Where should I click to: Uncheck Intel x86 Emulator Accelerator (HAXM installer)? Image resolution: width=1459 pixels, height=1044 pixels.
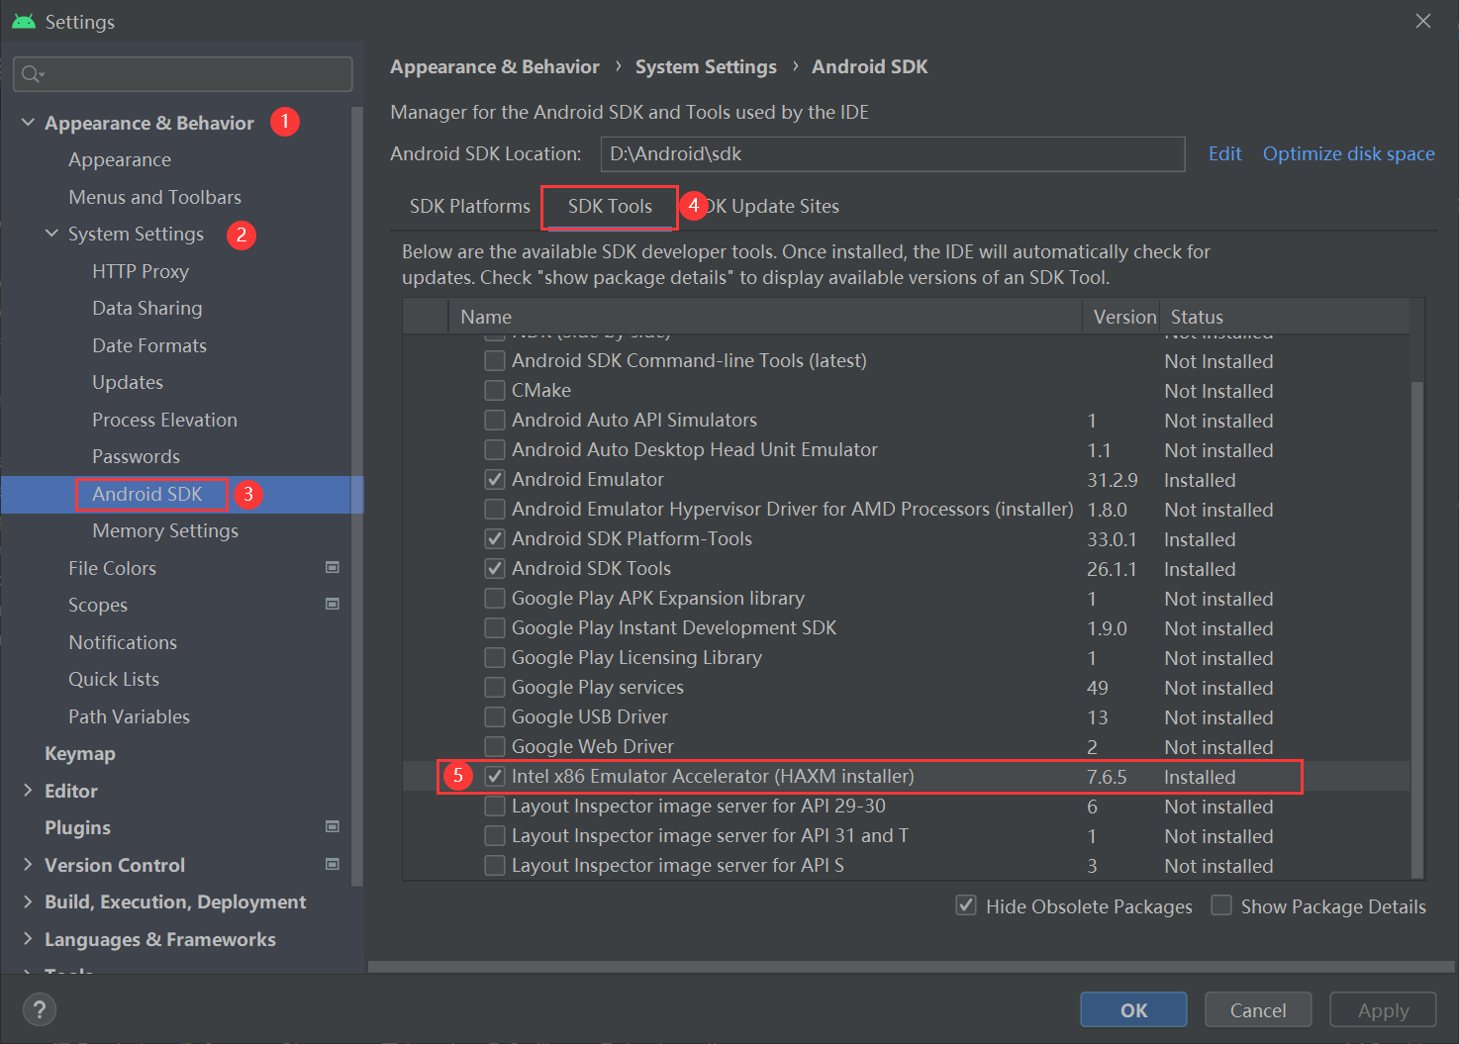coord(495,776)
